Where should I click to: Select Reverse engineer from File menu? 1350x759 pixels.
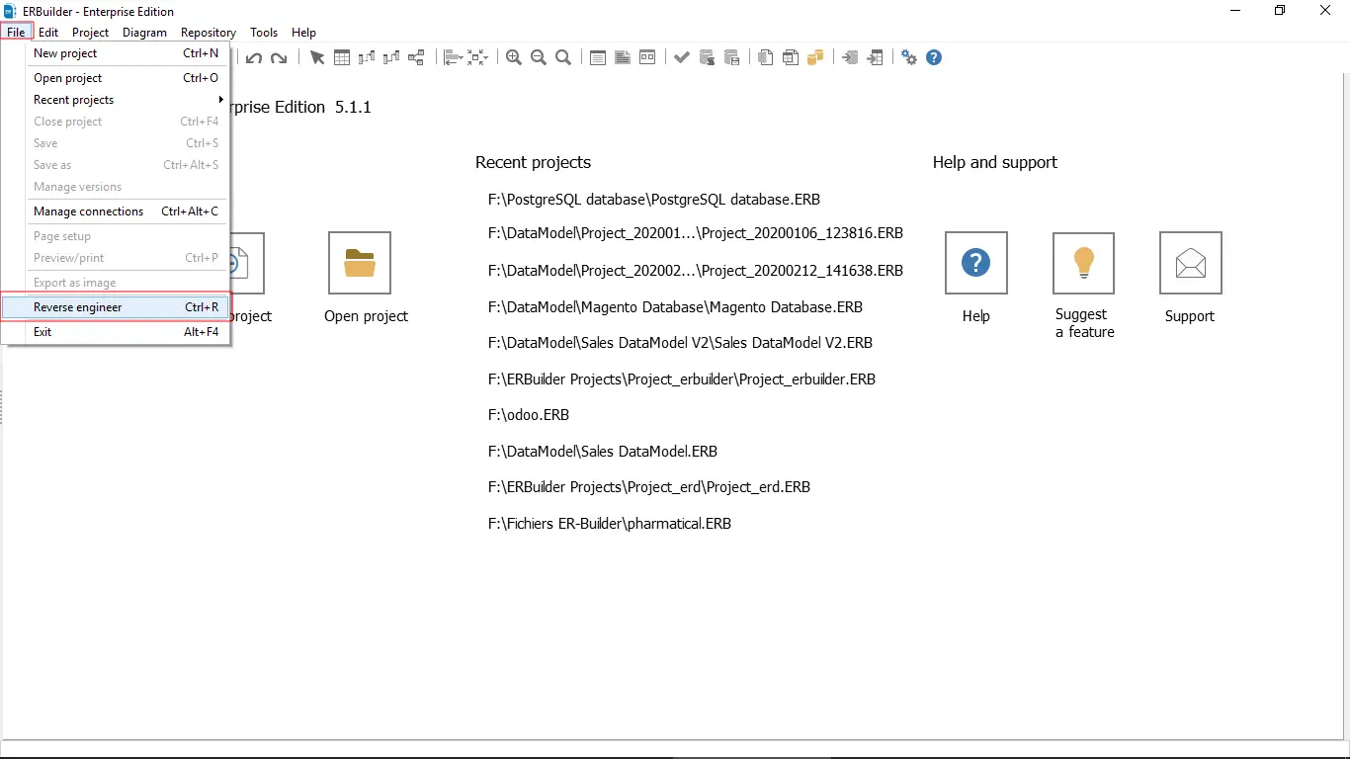(116, 307)
